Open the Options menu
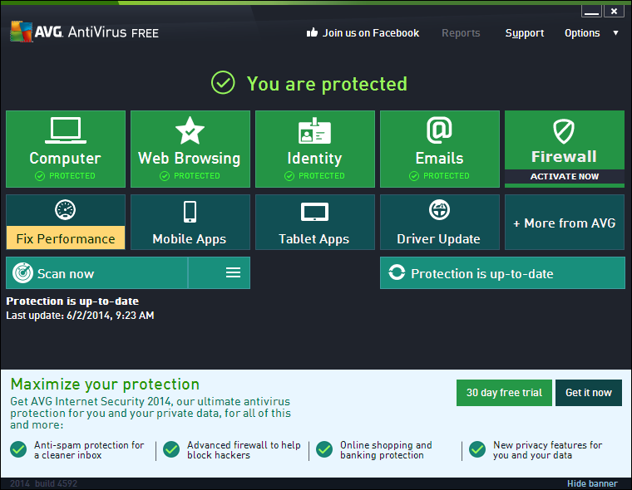This screenshot has height=490, width=632. click(582, 33)
